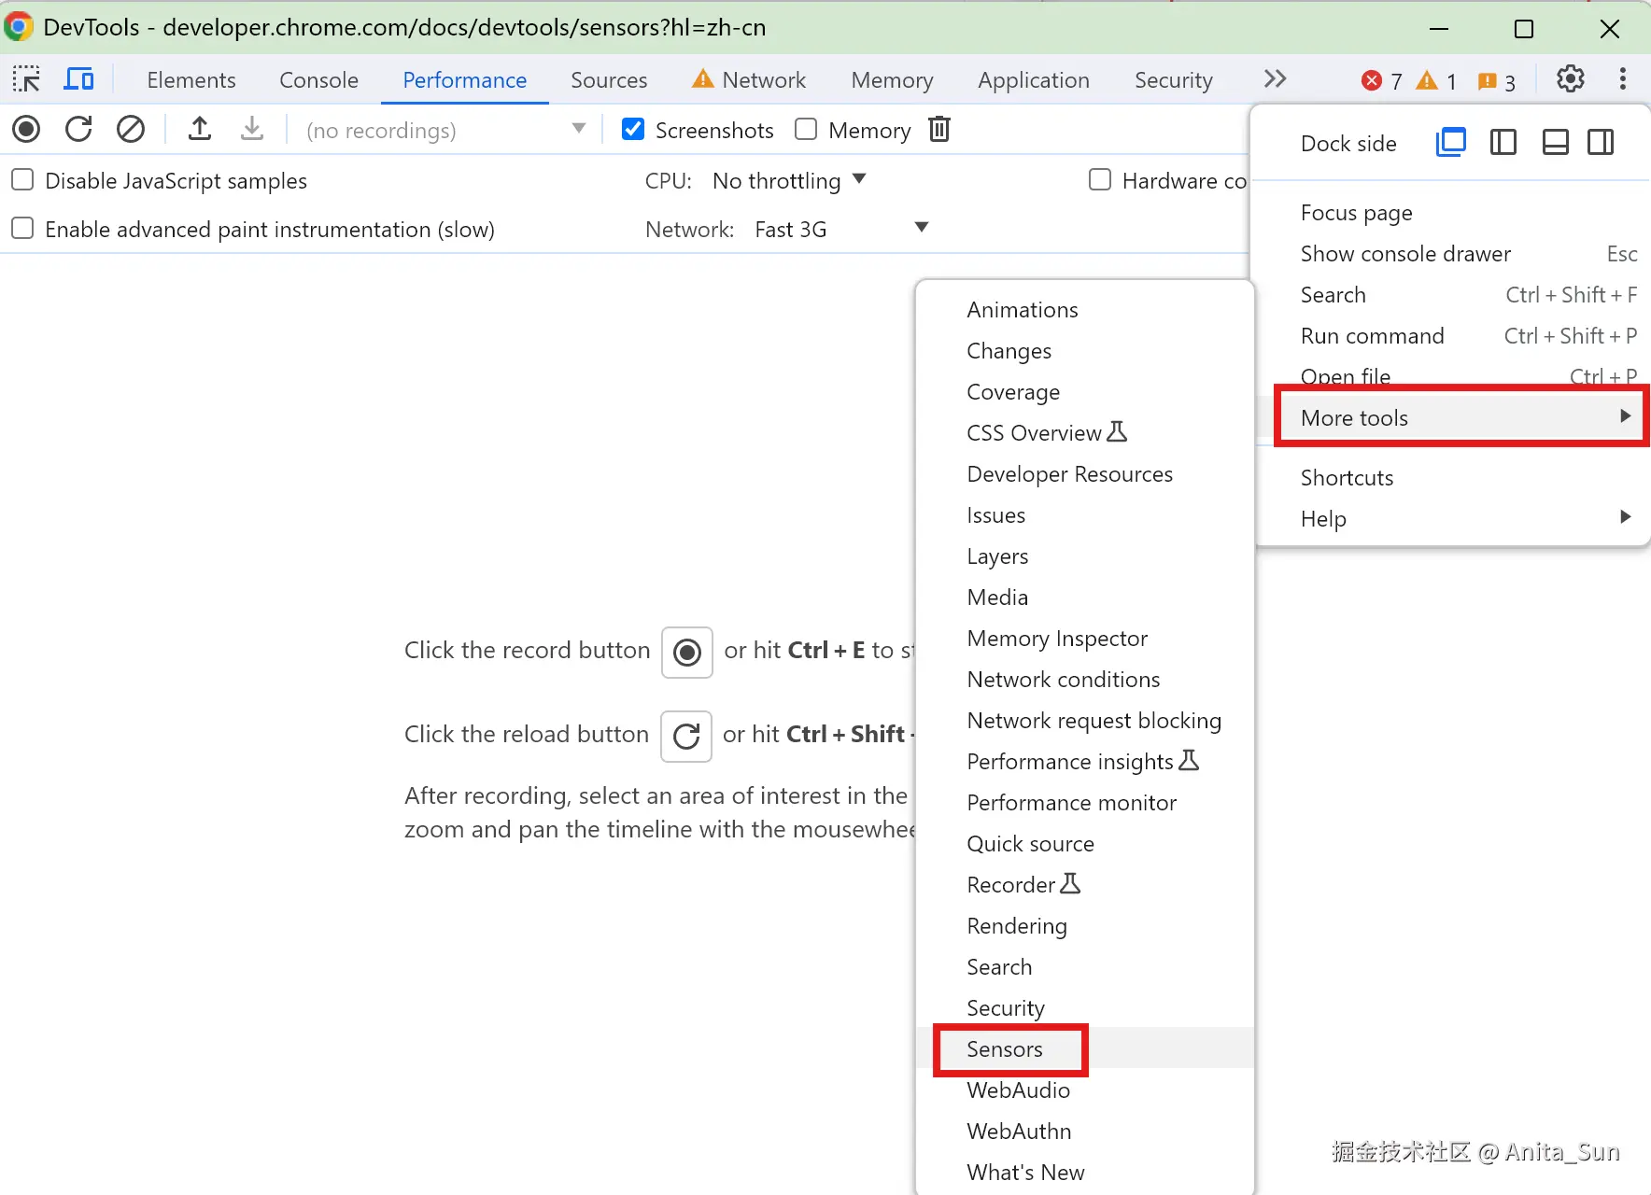Dock DevTools to the bottom

pos(1556,143)
